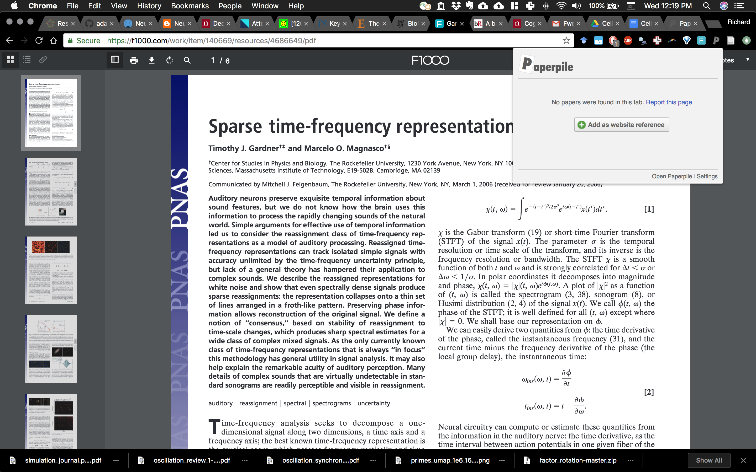Open the search within PDF tool
Viewport: 756px width, 472px height.
click(x=187, y=60)
